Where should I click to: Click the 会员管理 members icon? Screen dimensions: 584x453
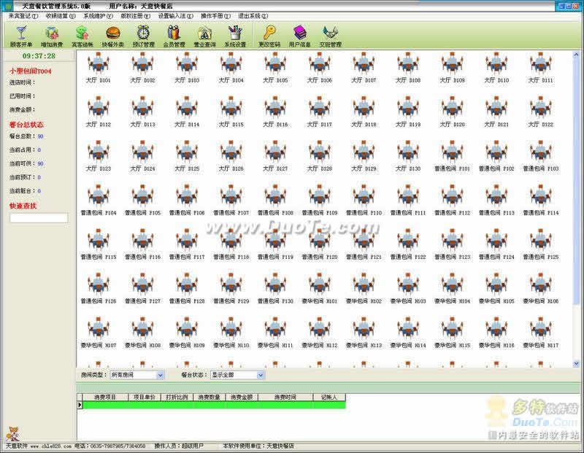[174, 34]
